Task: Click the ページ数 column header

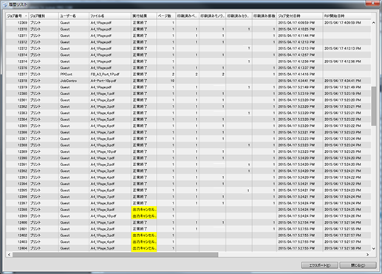Action: click(166, 16)
